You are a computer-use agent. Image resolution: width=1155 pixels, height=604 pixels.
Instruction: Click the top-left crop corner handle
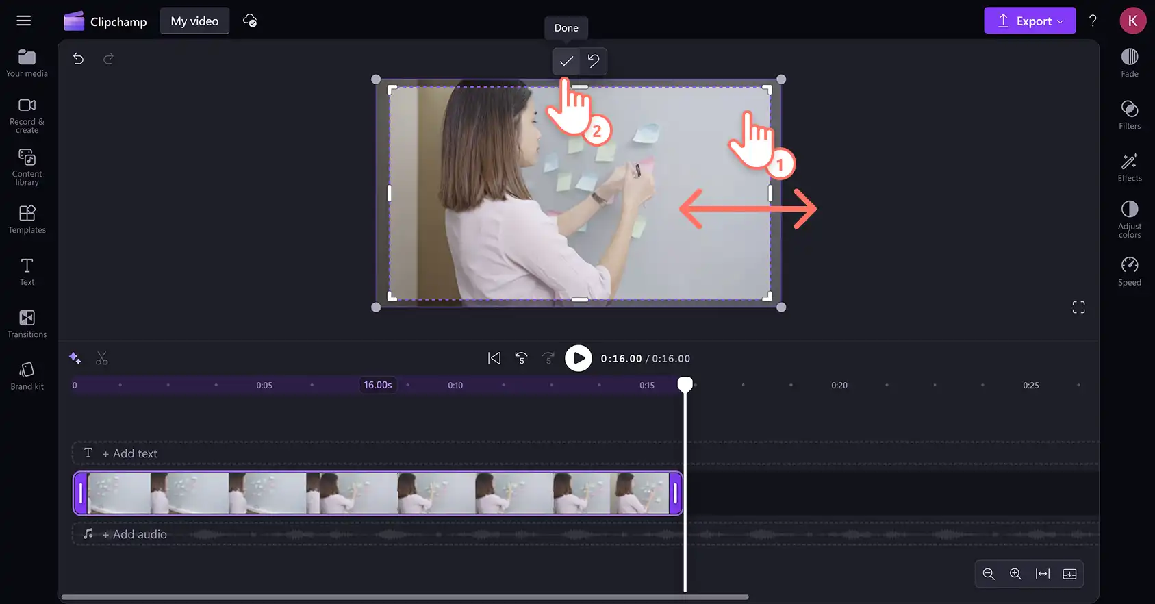pos(392,89)
